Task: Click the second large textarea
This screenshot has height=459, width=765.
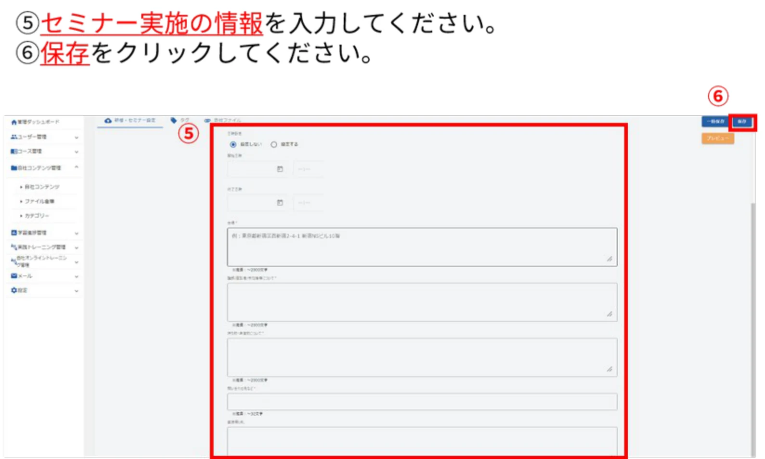Action: click(422, 302)
